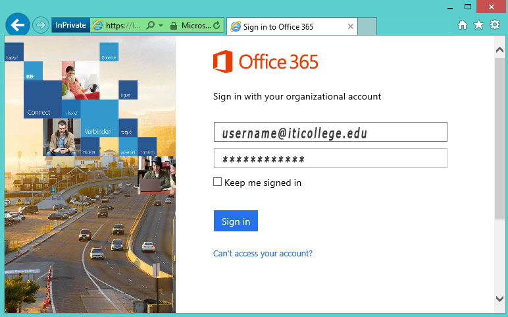This screenshot has width=508, height=317.
Task: Open Favorites with the star icon
Action: (x=478, y=25)
